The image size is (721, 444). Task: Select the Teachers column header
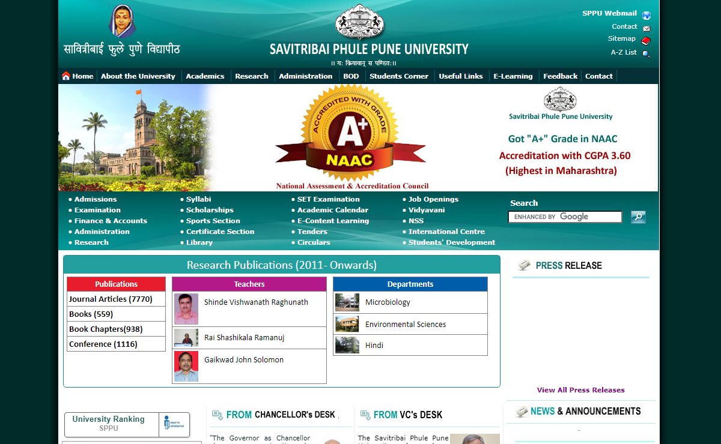click(x=249, y=284)
